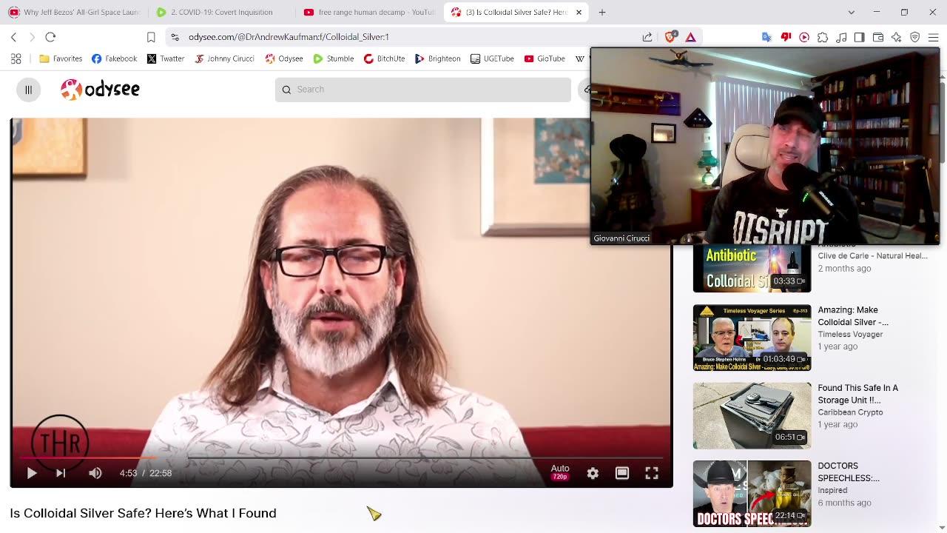Open the Antibiotic Colloidal Silver thumbnail
947x533 pixels.
pyautogui.click(x=752, y=268)
